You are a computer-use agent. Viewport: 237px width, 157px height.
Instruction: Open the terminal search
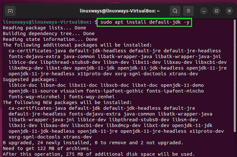175,11
